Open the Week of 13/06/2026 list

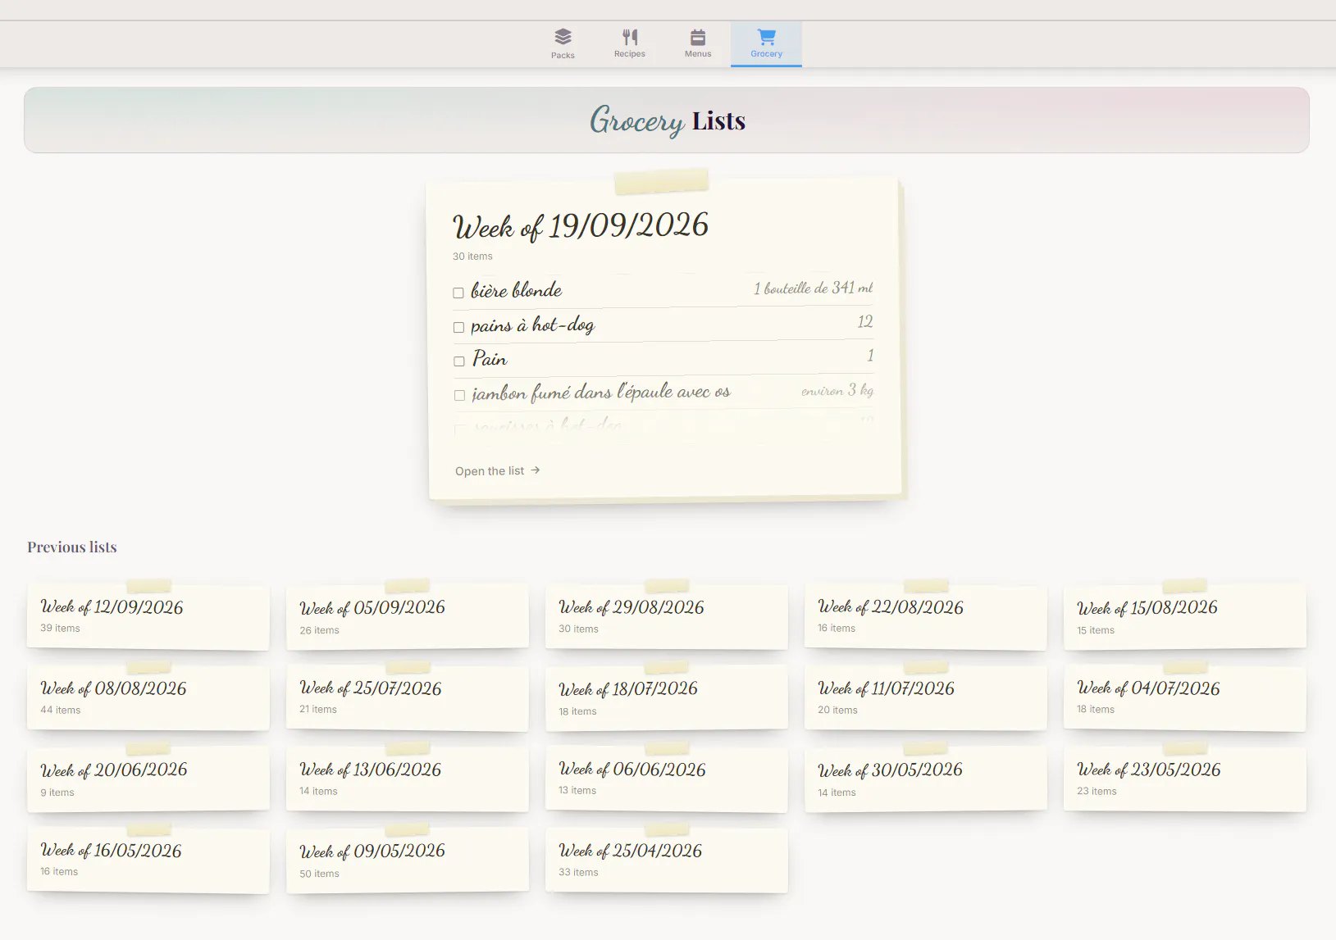coord(408,779)
